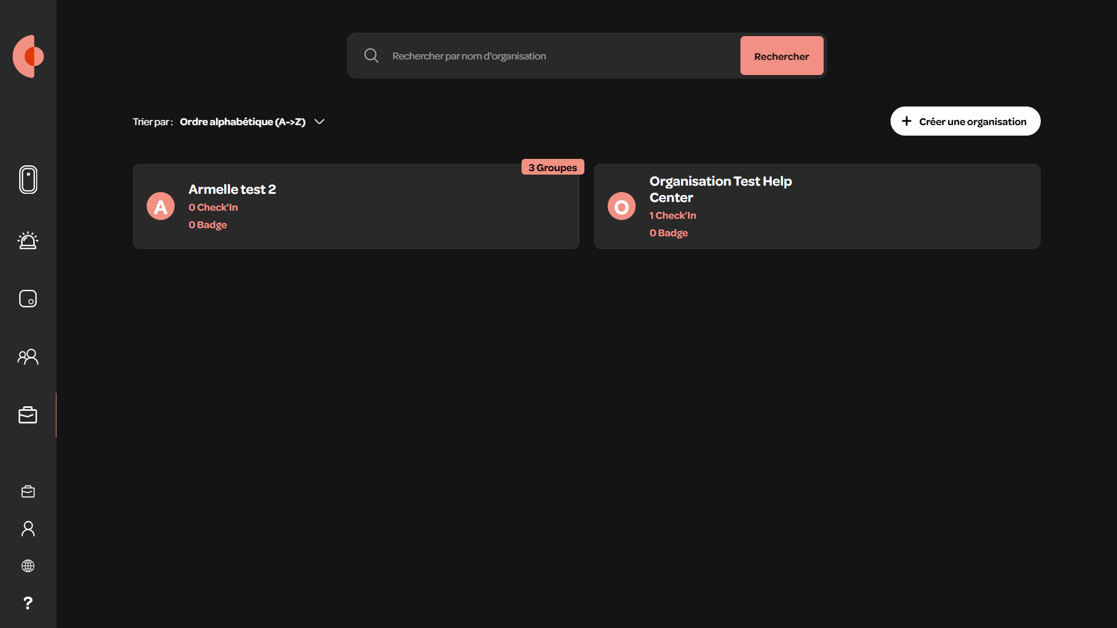Image resolution: width=1117 pixels, height=628 pixels.
Task: Click the plus icon in 'Créer une organisation'
Action: (906, 121)
